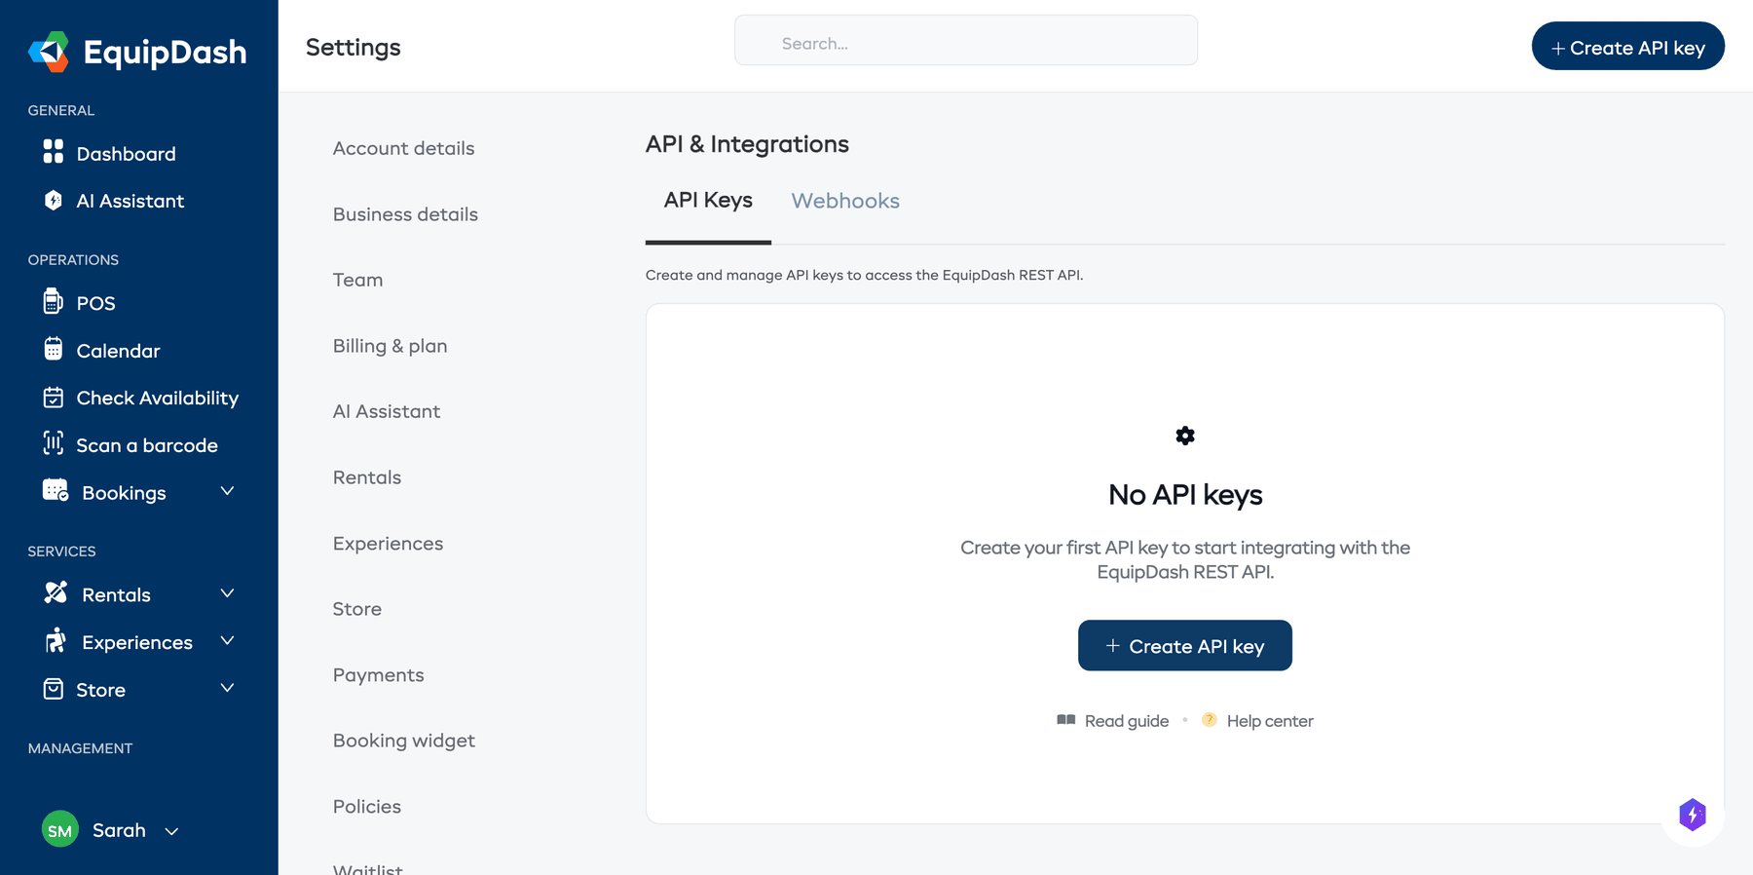Open the POS sidebar label
This screenshot has height=875, width=1753.
(95, 303)
